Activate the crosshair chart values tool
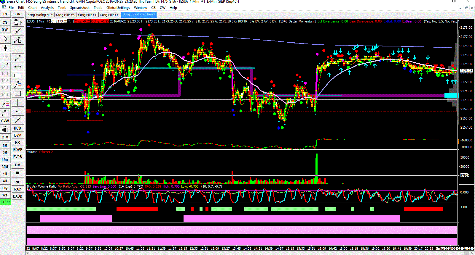Image resolution: width=475 pixels, height=255 pixels. pyautogui.click(x=5, y=48)
